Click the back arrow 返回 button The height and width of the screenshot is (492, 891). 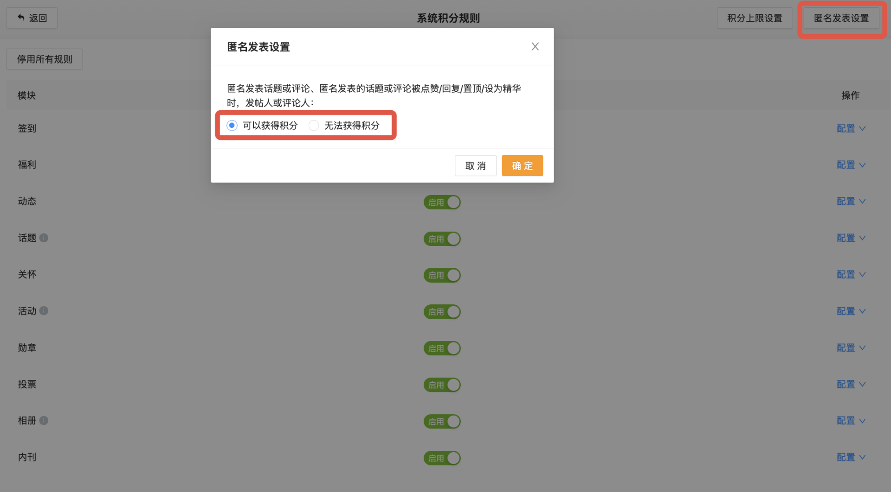(32, 18)
